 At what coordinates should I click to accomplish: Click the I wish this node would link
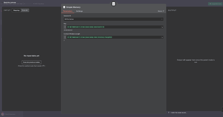[179, 113]
